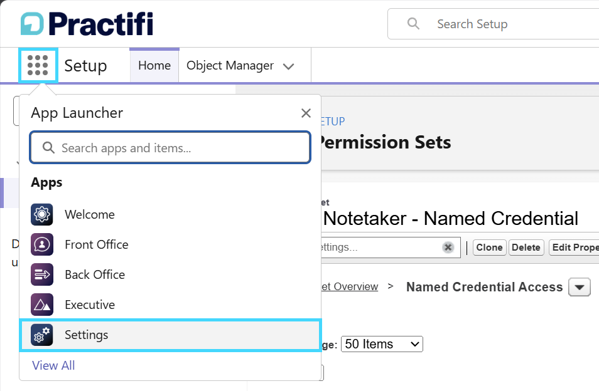Click the Practifi logo
The image size is (599, 391).
pos(87,24)
